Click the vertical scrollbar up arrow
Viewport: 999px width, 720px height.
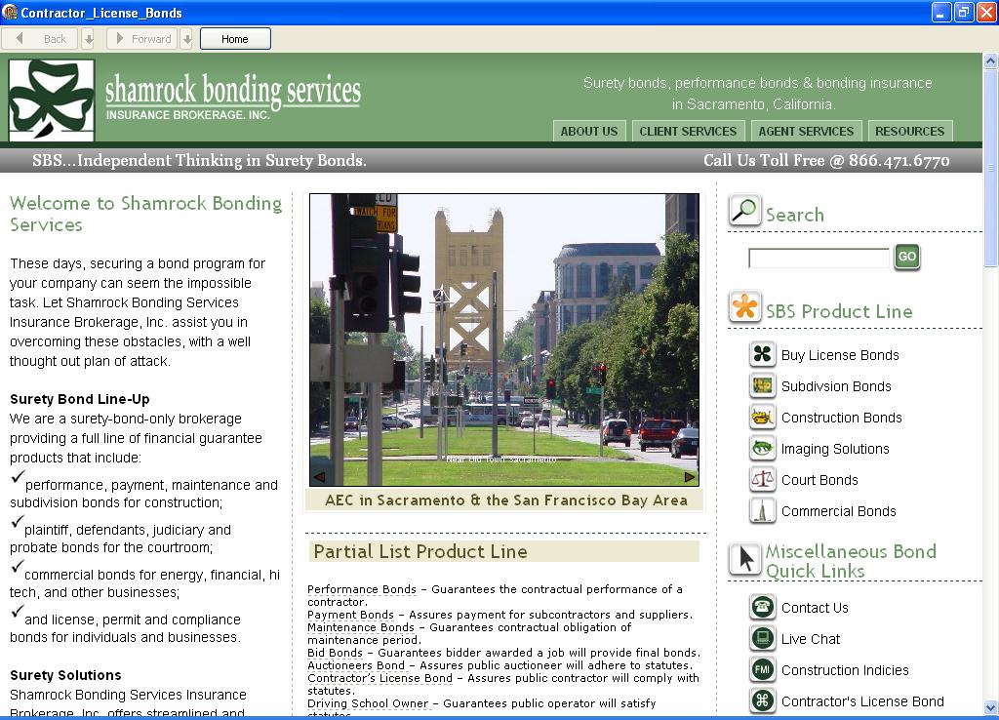tap(991, 61)
